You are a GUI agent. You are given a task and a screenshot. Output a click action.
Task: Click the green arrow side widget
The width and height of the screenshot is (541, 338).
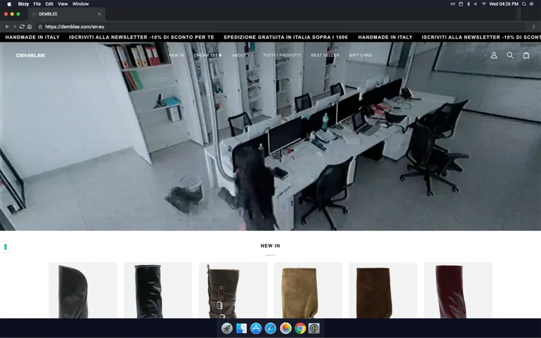[x=6, y=247]
